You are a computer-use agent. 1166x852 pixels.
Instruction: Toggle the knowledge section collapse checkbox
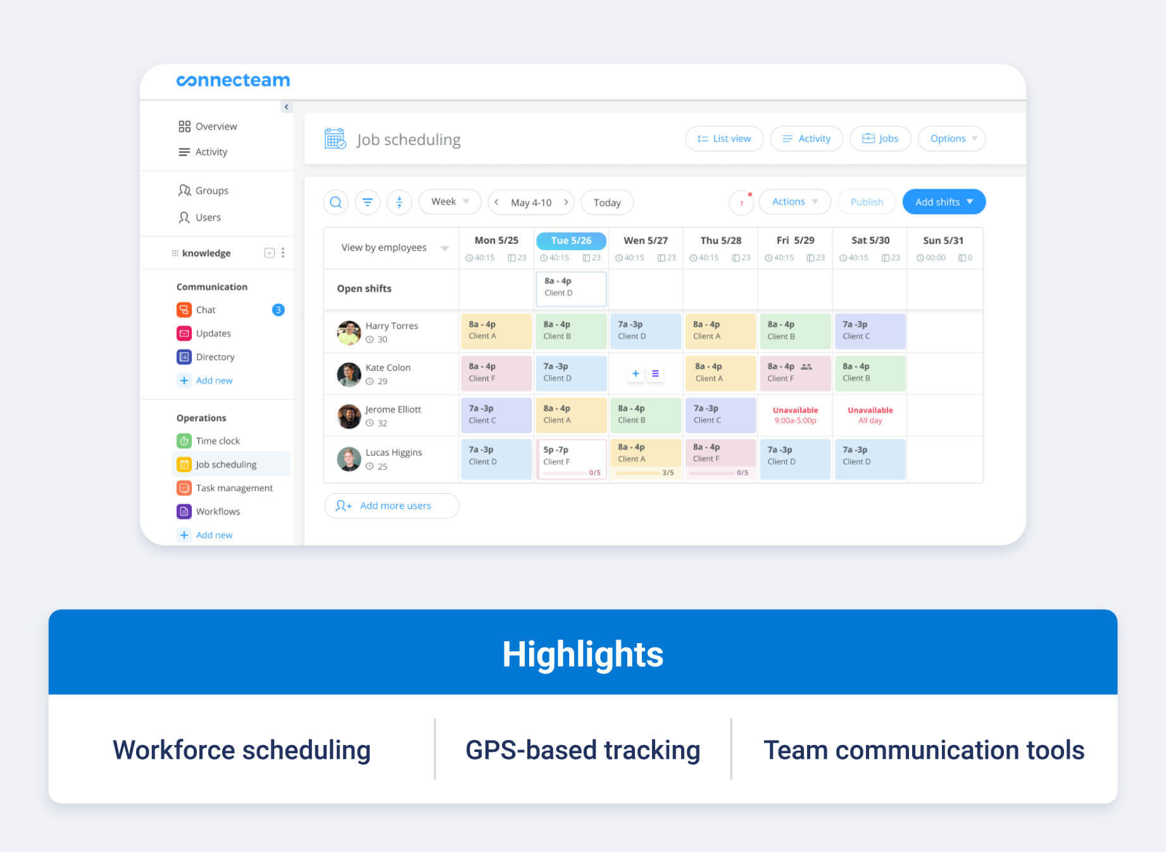point(269,253)
